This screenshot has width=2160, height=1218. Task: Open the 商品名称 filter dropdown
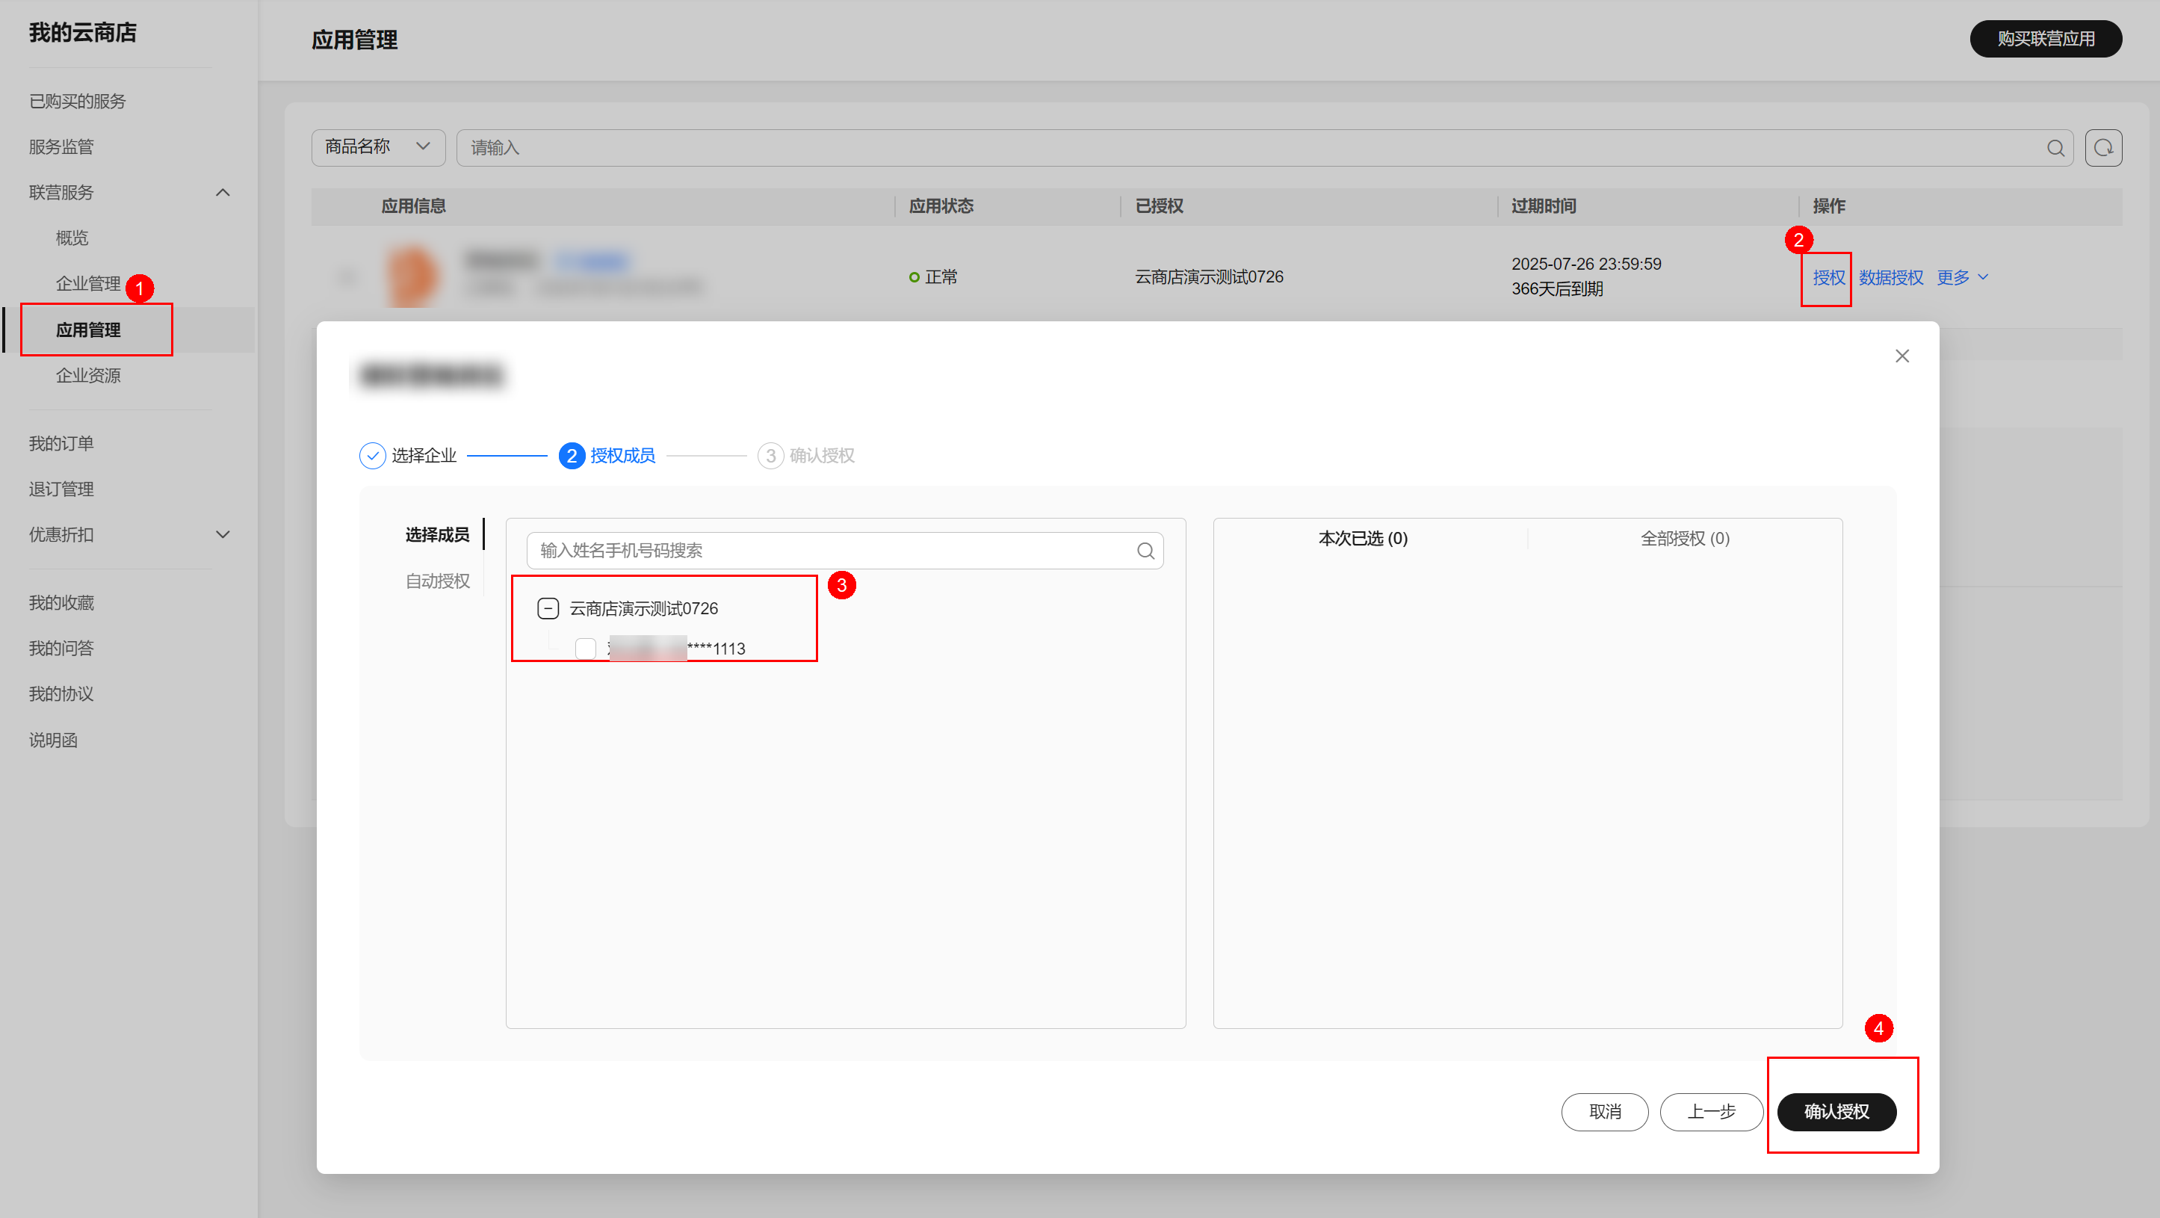click(x=377, y=146)
